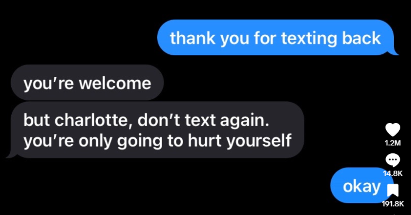Image resolution: width=411 pixels, height=215 pixels.
Task: Click the 14.8K comments count
Action: coord(393,173)
